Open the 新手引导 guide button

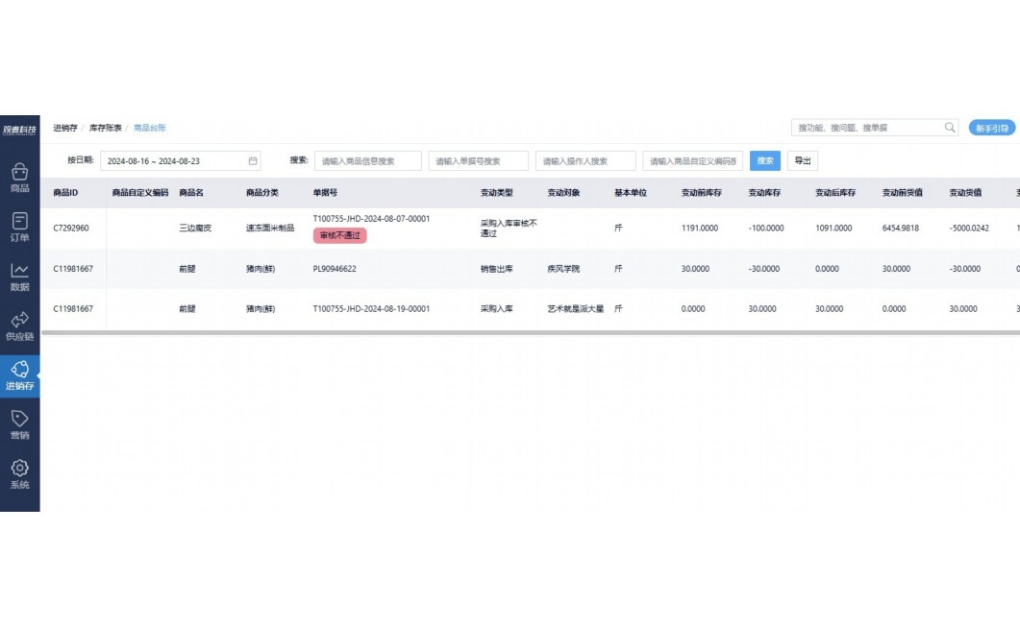pos(991,128)
